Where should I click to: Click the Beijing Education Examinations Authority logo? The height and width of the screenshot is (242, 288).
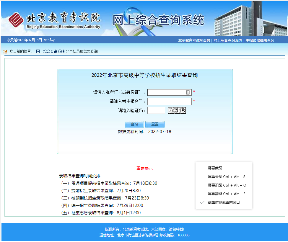[55, 20]
